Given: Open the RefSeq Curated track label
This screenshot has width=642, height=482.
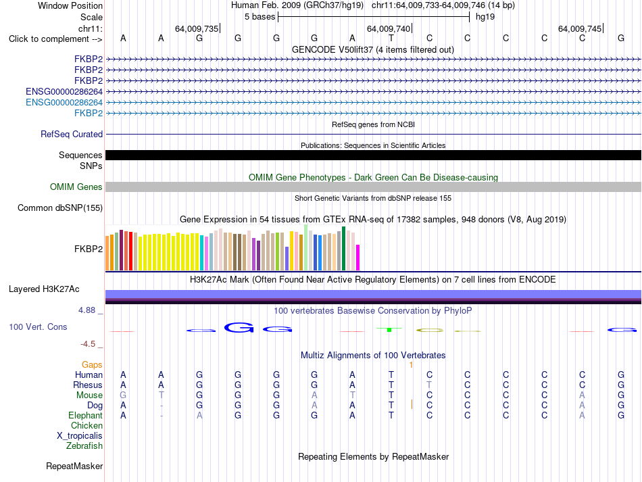Looking at the screenshot, I should pos(72,134).
